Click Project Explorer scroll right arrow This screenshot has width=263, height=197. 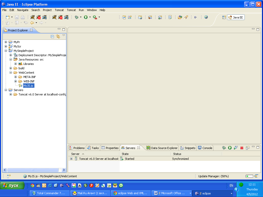64,170
